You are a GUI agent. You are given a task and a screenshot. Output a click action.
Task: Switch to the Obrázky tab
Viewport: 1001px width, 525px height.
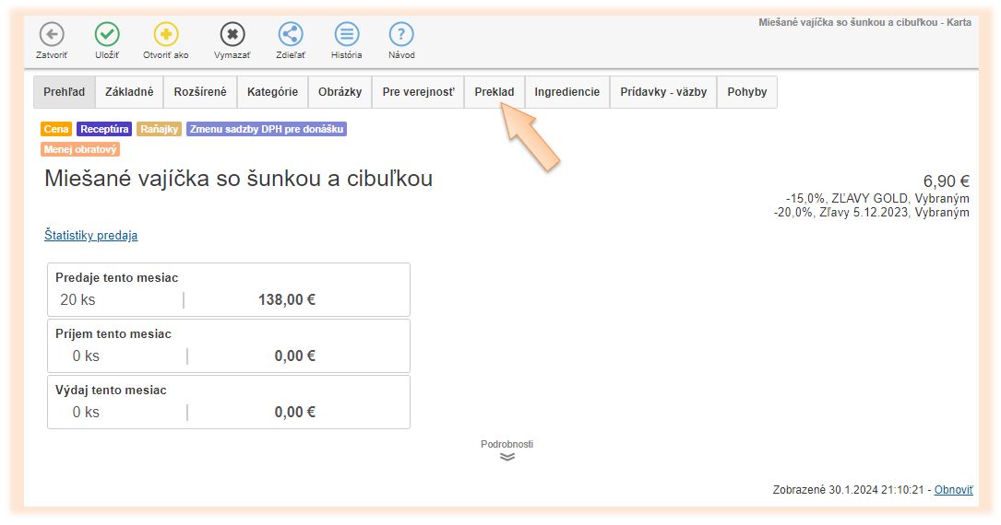[x=340, y=92]
